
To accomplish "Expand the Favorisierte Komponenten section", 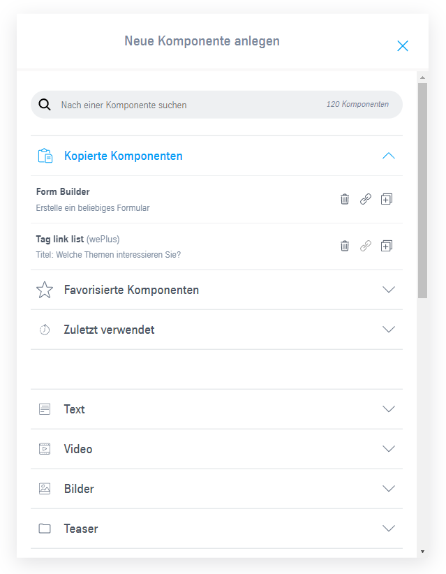I will (x=389, y=290).
